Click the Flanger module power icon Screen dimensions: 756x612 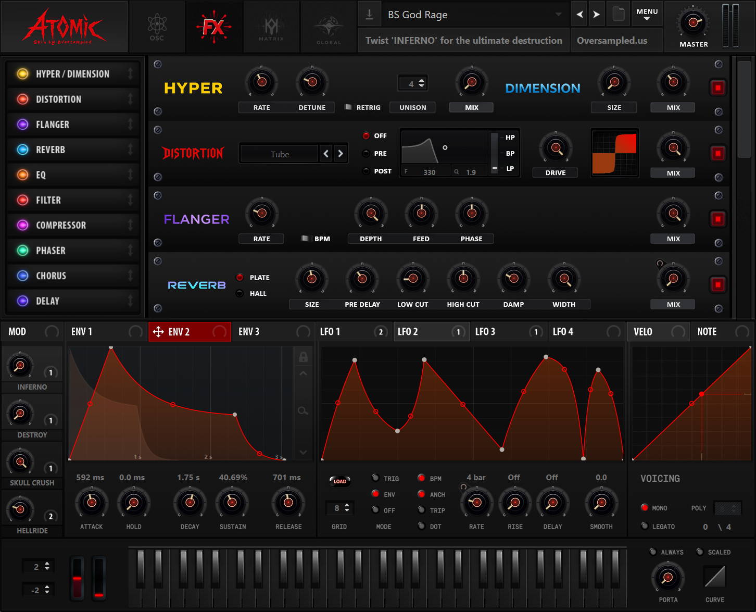[718, 219]
